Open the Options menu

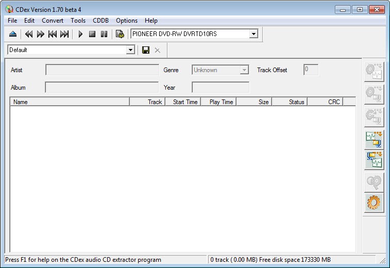pos(127,21)
